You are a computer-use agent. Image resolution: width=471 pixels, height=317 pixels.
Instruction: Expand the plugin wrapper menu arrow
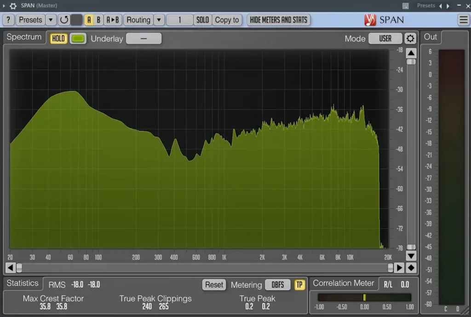click(4, 6)
